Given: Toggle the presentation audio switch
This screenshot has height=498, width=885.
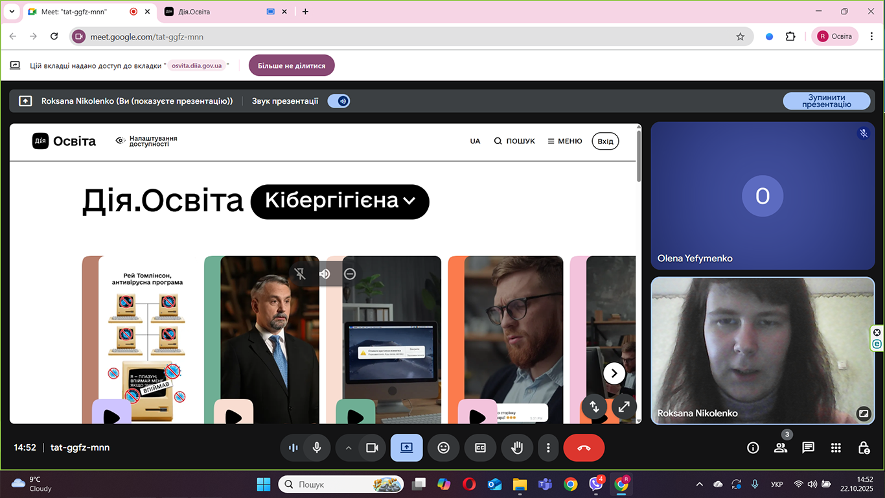Looking at the screenshot, I should point(339,101).
